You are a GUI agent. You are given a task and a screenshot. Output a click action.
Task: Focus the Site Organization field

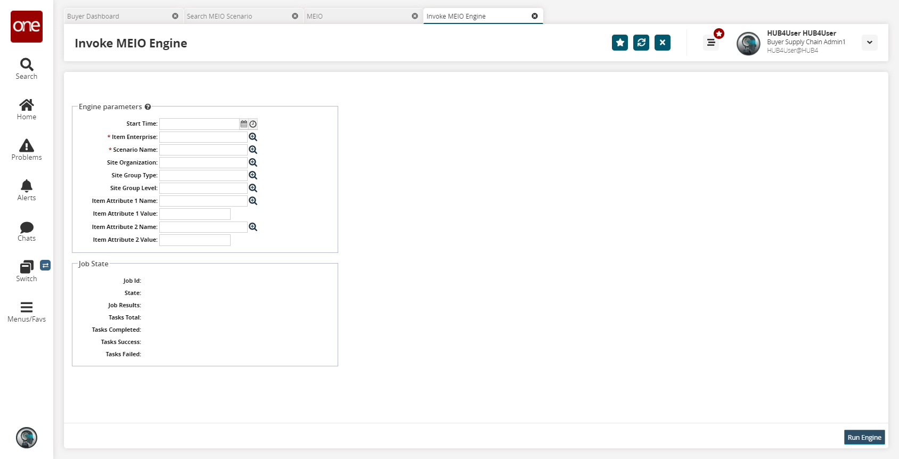click(x=203, y=162)
